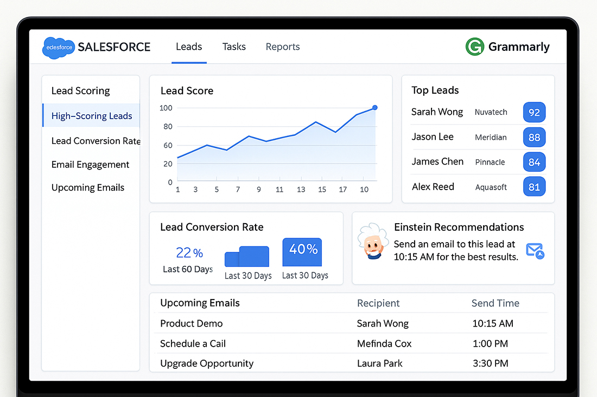Click the Meridian company name
This screenshot has width=597, height=397.
coord(491,137)
